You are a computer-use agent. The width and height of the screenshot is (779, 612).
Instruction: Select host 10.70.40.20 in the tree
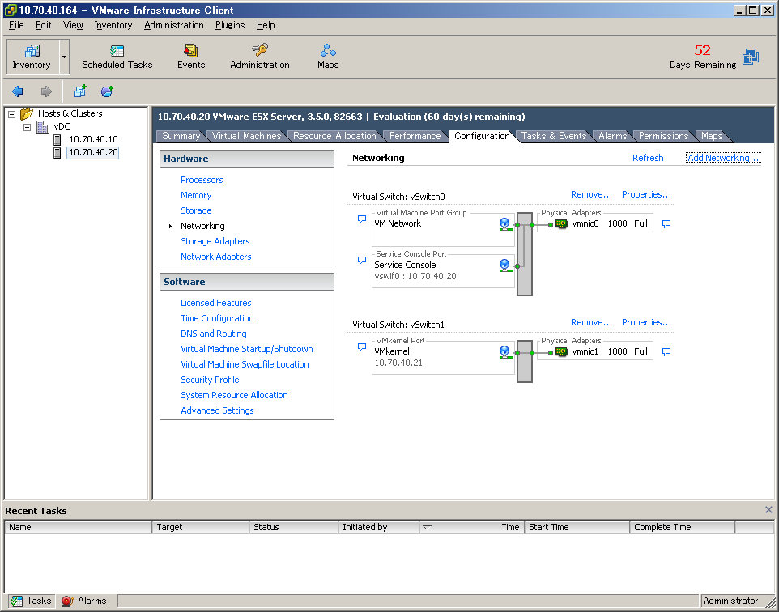93,152
